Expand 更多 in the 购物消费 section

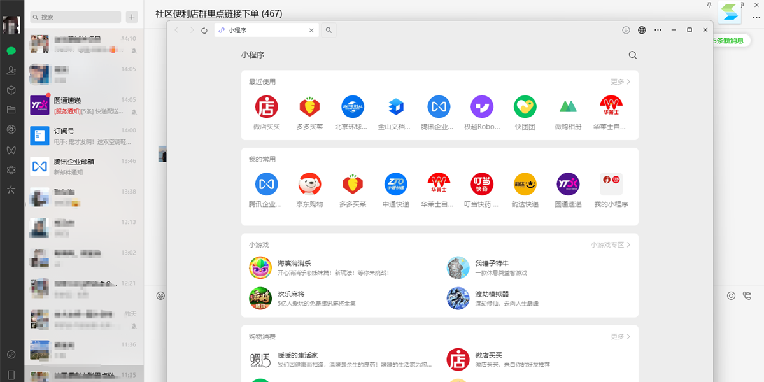point(619,336)
